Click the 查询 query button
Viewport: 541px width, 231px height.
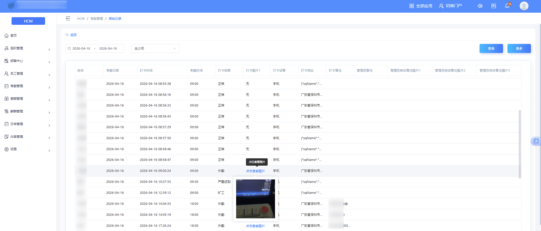click(491, 48)
